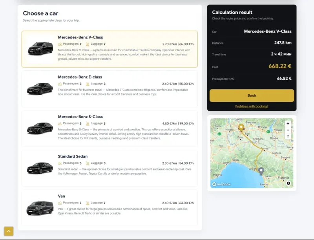
Task: Click passengers icon in Mercedes-Benz E-class card
Action: click(60, 84)
